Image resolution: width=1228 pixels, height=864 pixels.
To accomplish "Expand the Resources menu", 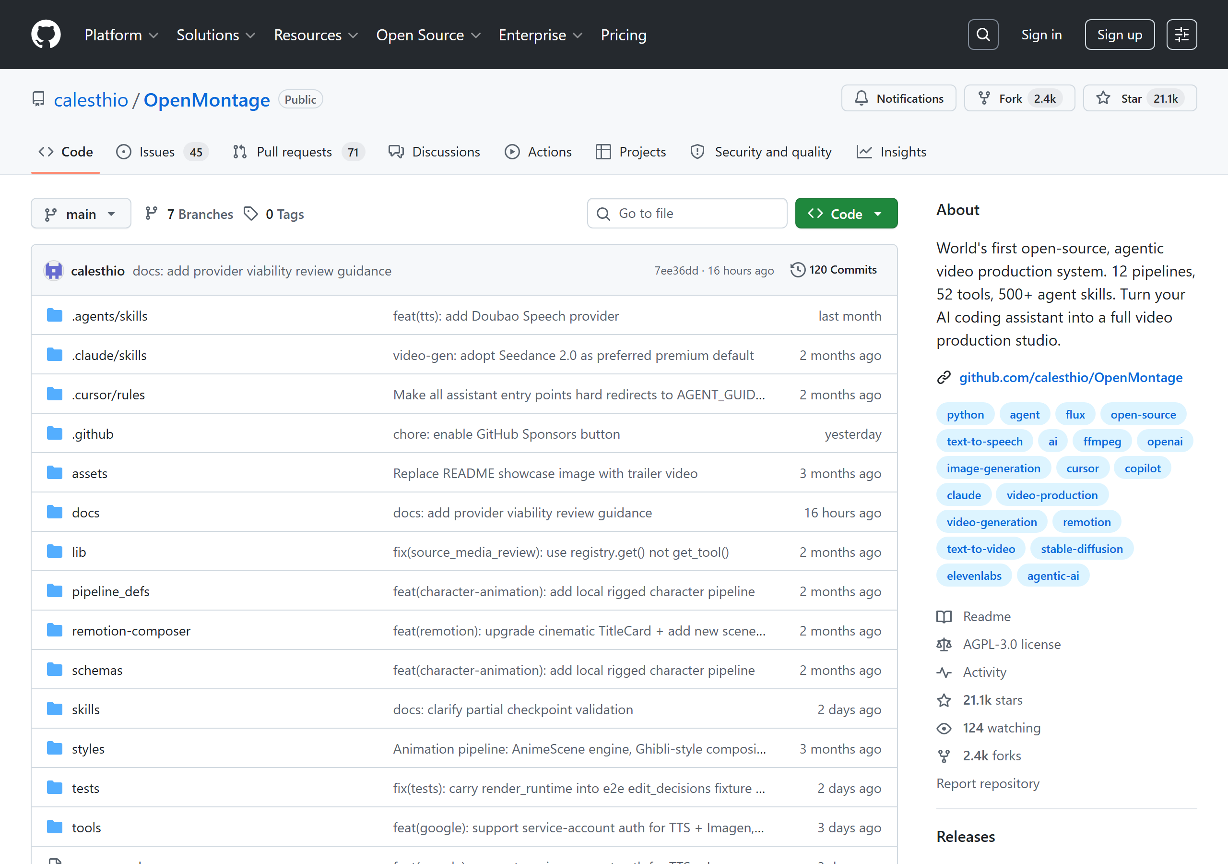I will 316,35.
